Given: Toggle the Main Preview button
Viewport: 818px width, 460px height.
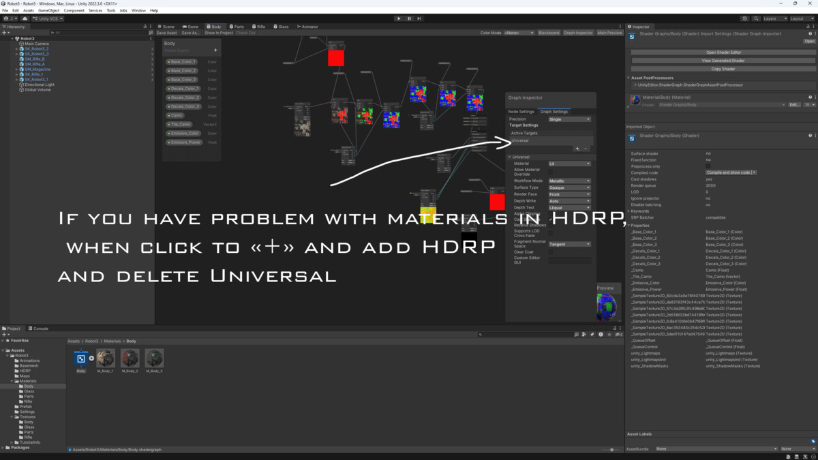Looking at the screenshot, I should click(609, 33).
